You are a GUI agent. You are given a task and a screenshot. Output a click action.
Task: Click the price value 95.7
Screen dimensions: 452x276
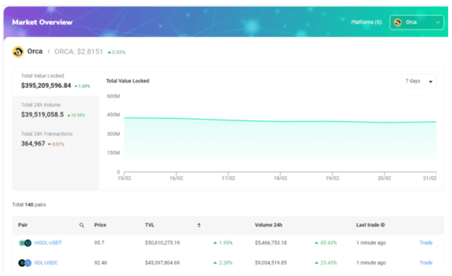[x=99, y=243]
